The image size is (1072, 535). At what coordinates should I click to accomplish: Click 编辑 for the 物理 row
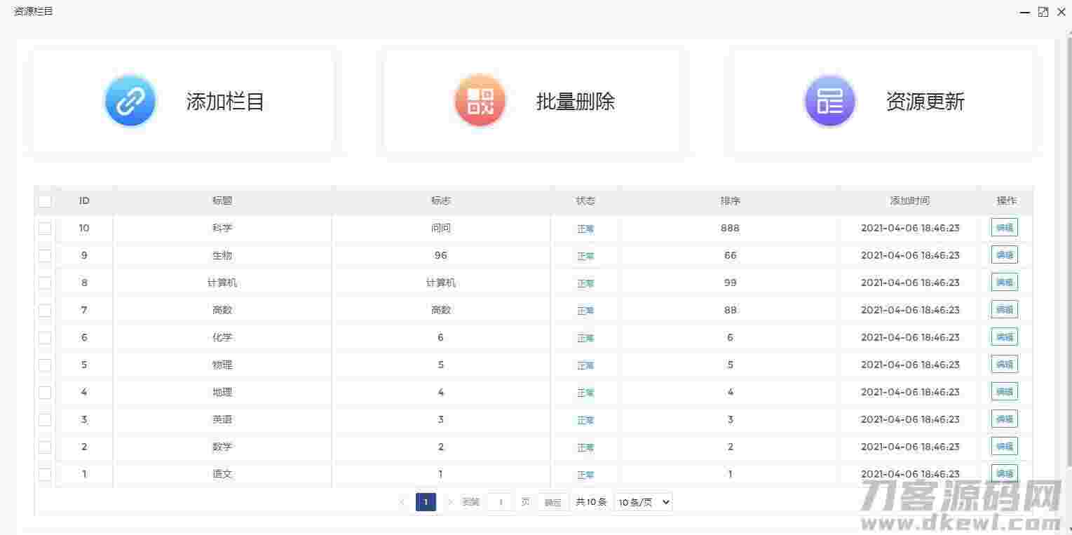(1005, 365)
